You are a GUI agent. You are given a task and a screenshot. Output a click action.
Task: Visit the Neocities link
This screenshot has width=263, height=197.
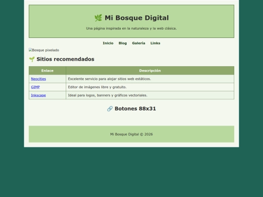pyautogui.click(x=38, y=79)
